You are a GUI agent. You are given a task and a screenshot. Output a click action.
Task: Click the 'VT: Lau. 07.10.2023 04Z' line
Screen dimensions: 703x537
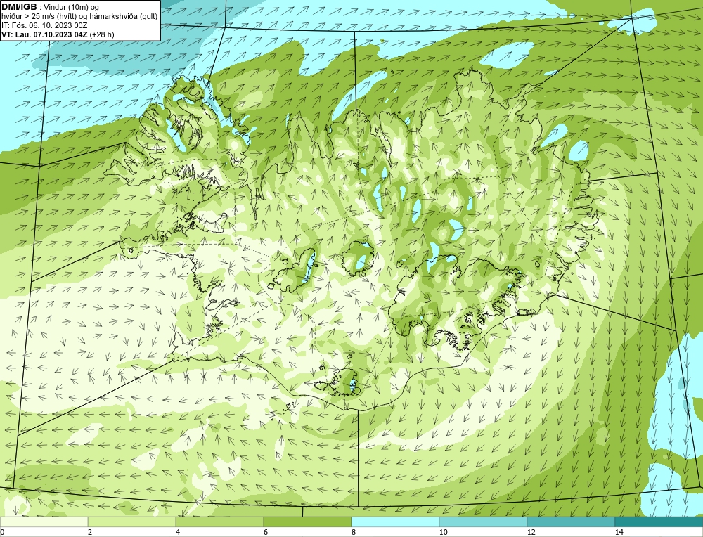click(x=58, y=34)
